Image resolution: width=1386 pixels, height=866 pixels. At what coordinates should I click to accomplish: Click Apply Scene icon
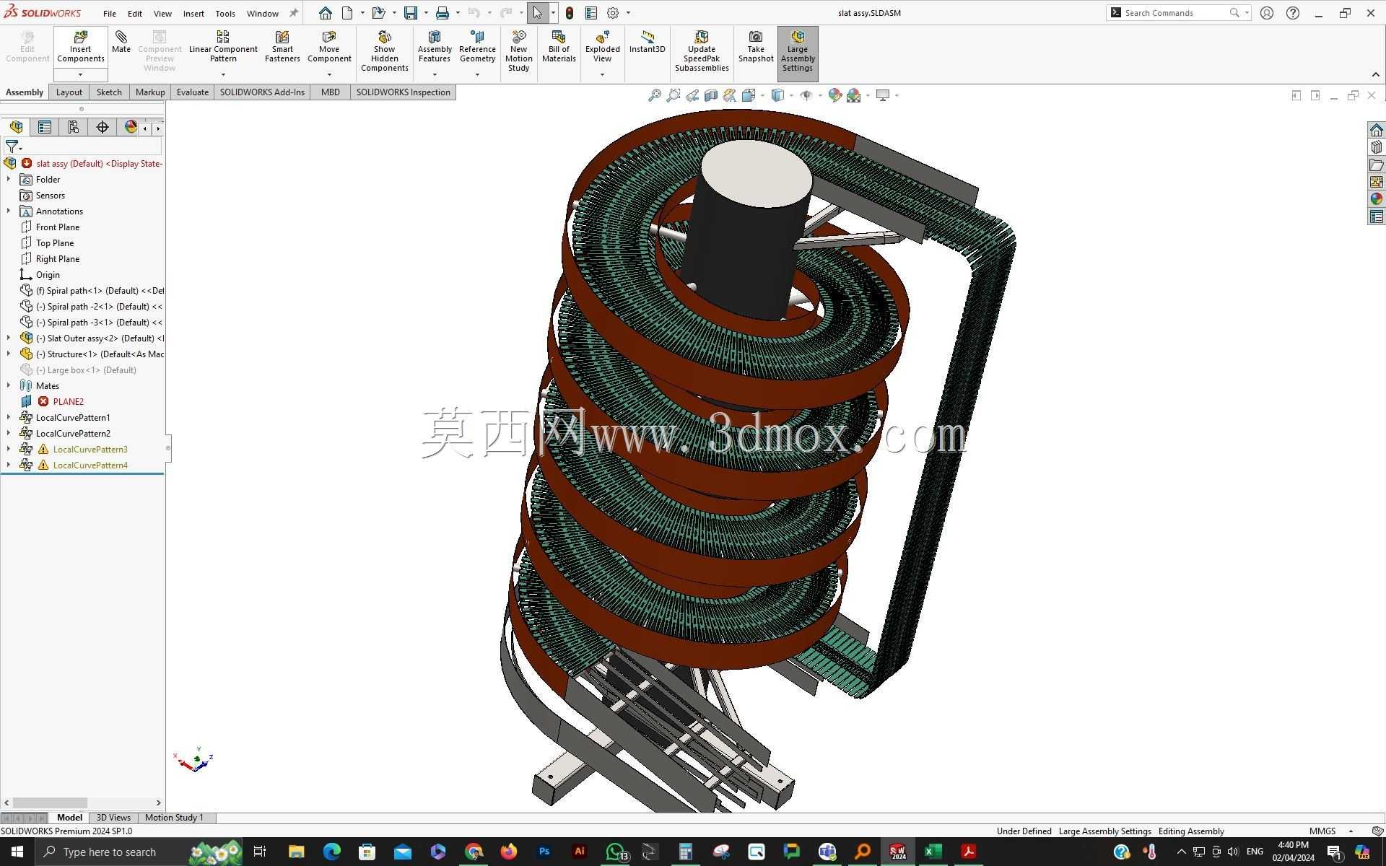(854, 95)
